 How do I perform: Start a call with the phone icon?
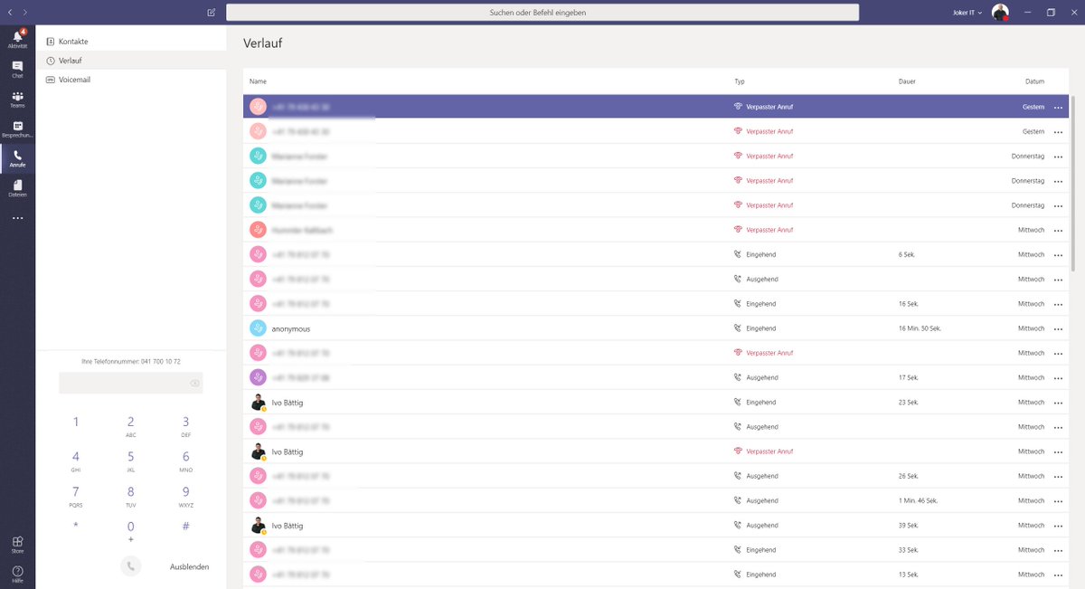(x=131, y=565)
